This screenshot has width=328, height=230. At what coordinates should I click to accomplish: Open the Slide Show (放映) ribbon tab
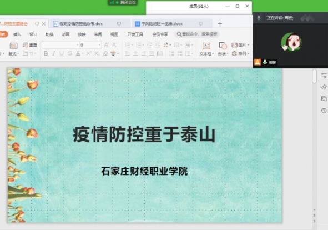click(82, 34)
